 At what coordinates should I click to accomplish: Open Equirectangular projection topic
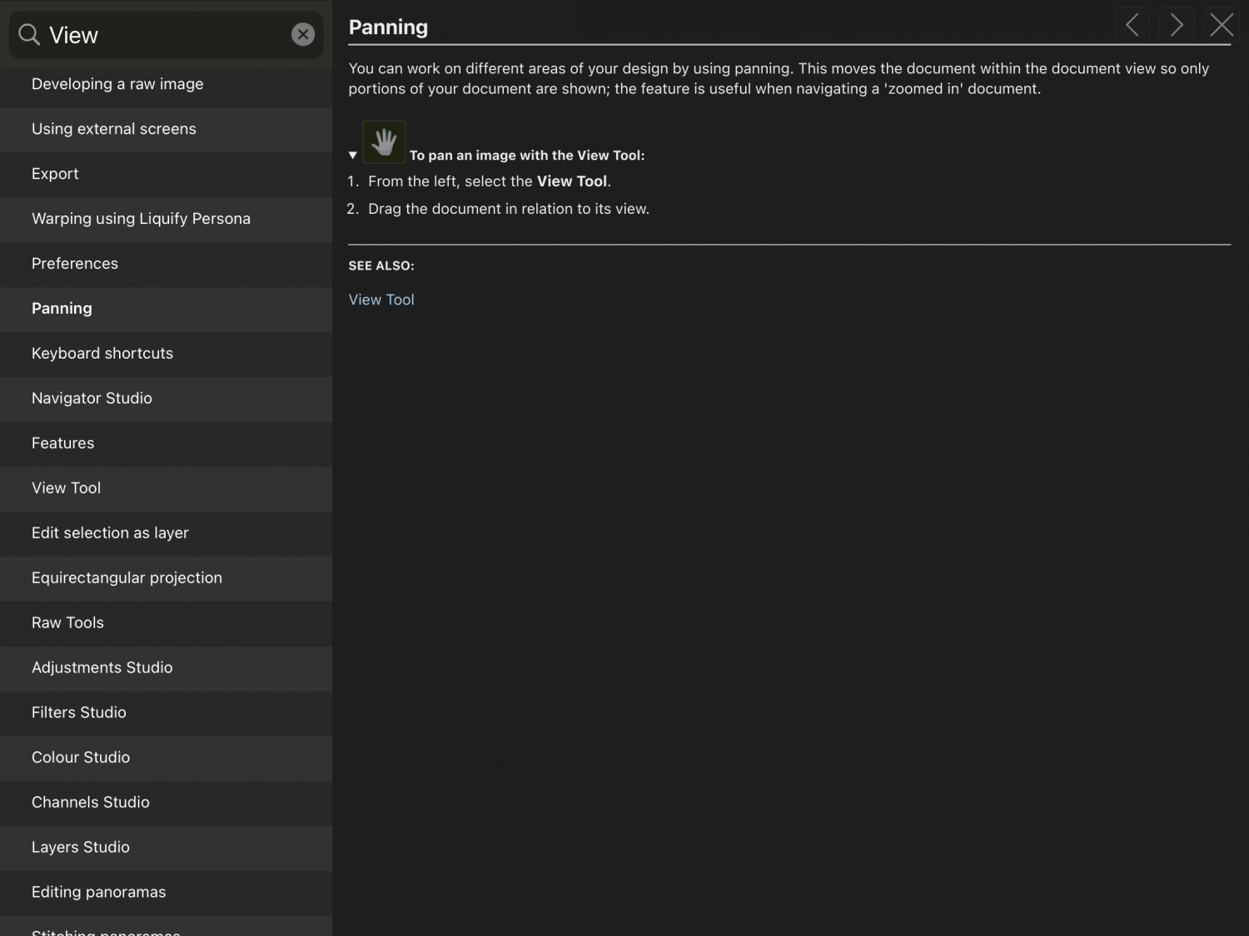pos(127,578)
